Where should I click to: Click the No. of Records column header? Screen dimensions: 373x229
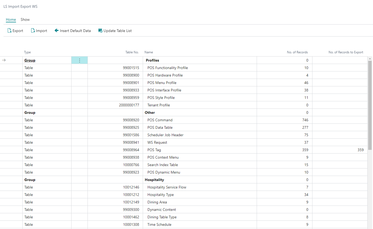coord(297,52)
